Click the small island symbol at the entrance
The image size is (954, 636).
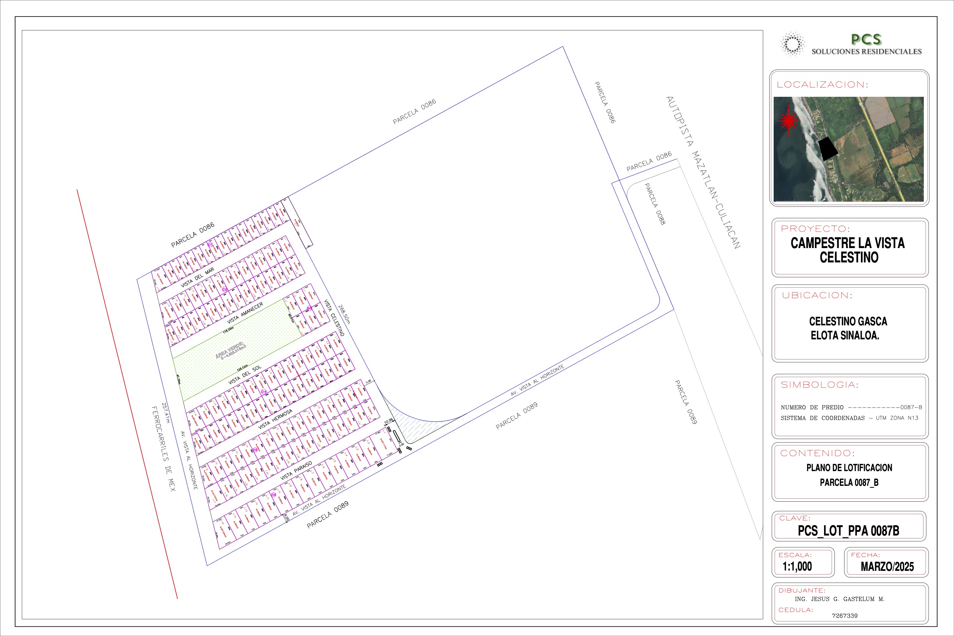396,437
